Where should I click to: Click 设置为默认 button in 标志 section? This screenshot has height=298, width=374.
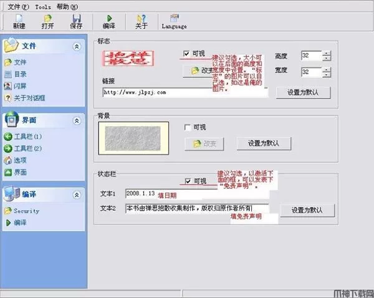pyautogui.click(x=303, y=92)
